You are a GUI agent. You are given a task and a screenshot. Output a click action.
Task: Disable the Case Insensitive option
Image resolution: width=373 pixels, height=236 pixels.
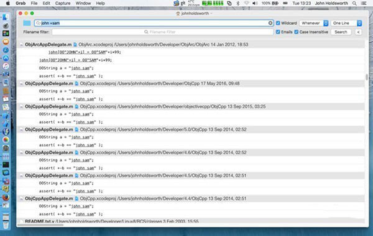296,32
